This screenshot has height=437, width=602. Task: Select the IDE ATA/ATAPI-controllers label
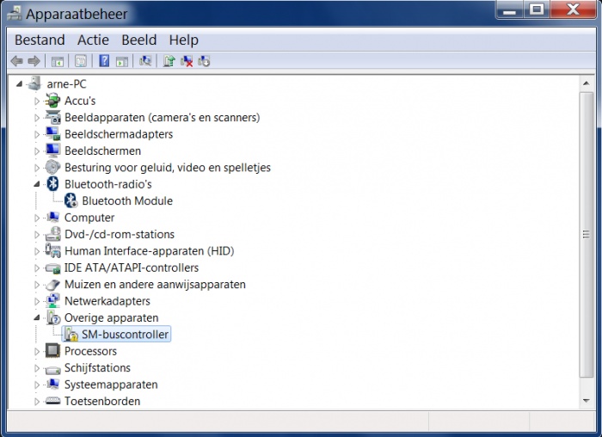click(x=132, y=268)
